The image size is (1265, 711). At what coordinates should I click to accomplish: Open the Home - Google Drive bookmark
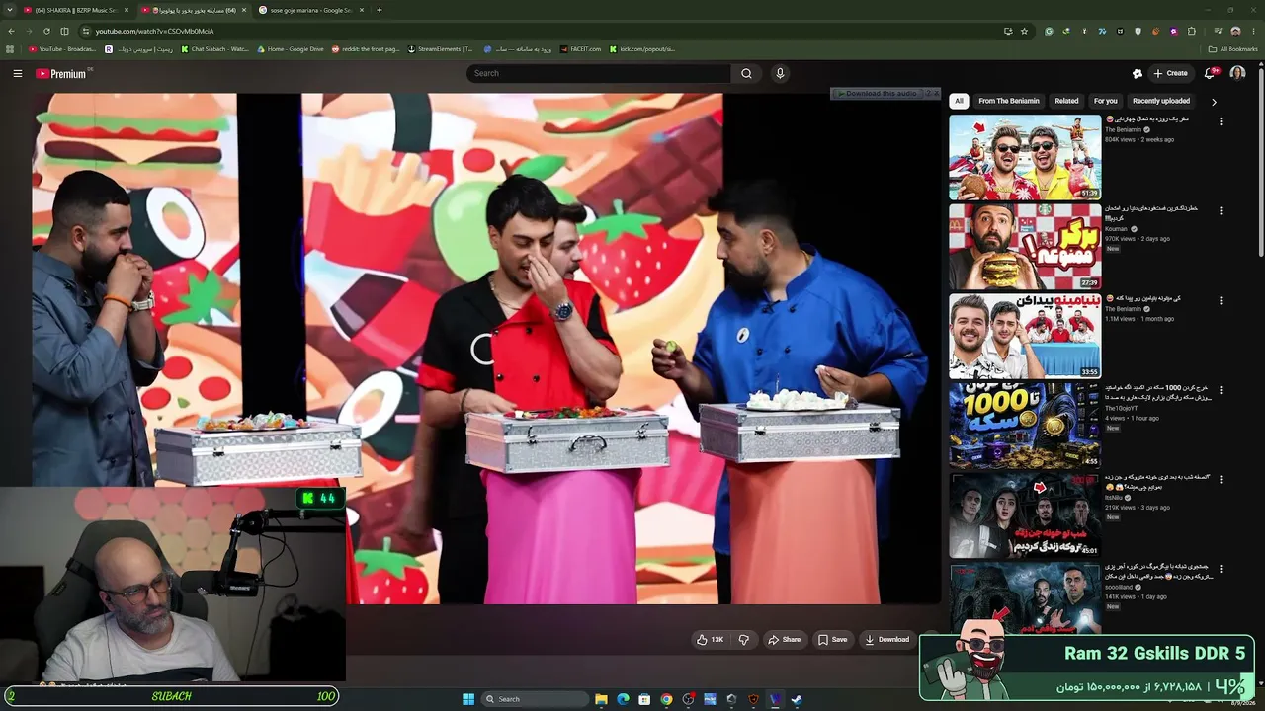(x=291, y=49)
